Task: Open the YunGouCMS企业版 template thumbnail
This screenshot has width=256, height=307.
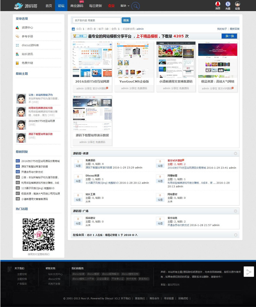Action: pos(134,60)
